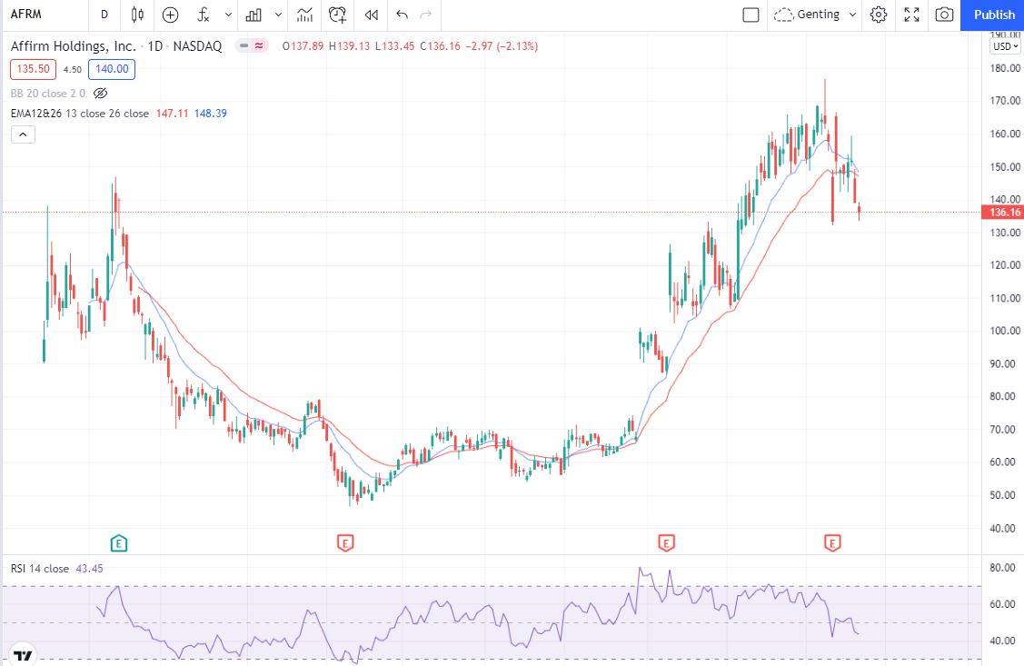
Task: Click the gray market status icon near NASDAQ
Action: (x=244, y=45)
